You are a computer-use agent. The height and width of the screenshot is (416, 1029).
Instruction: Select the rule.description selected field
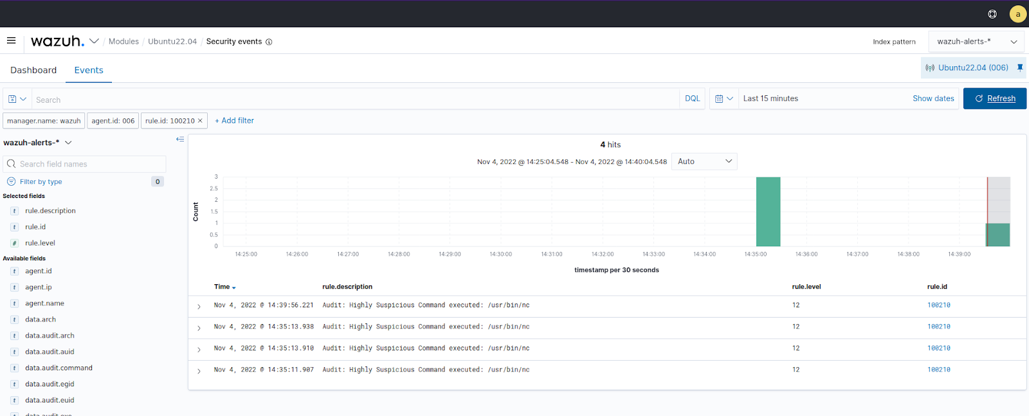50,211
